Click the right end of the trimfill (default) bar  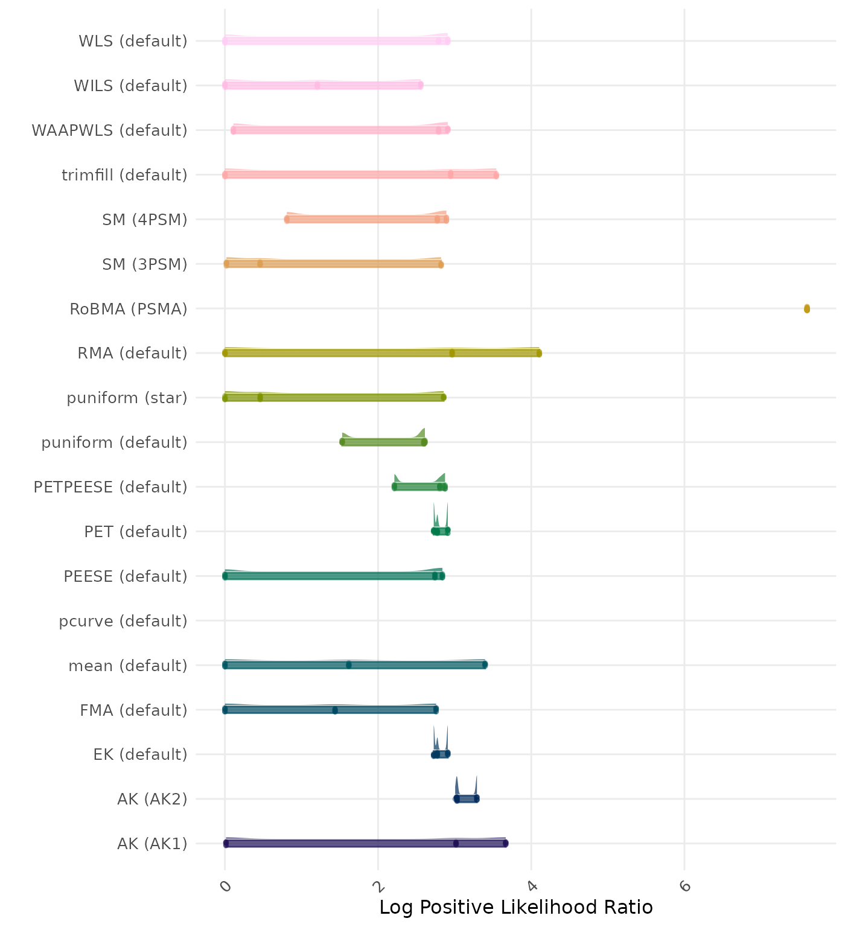click(x=496, y=175)
